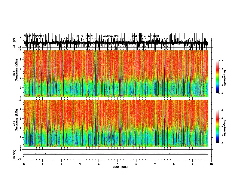
Task: Click the ch.3(V) axis label
Action: pos(14,154)
